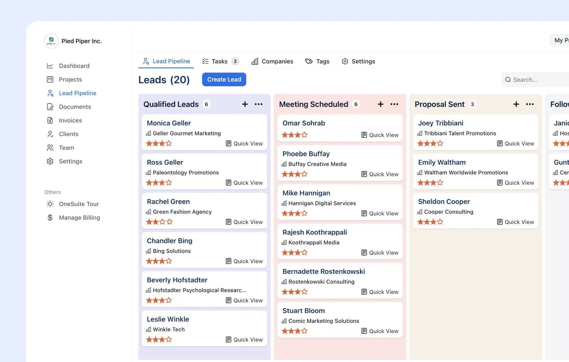The image size is (569, 362).
Task: Switch to the Tasks tab
Action: point(219,61)
